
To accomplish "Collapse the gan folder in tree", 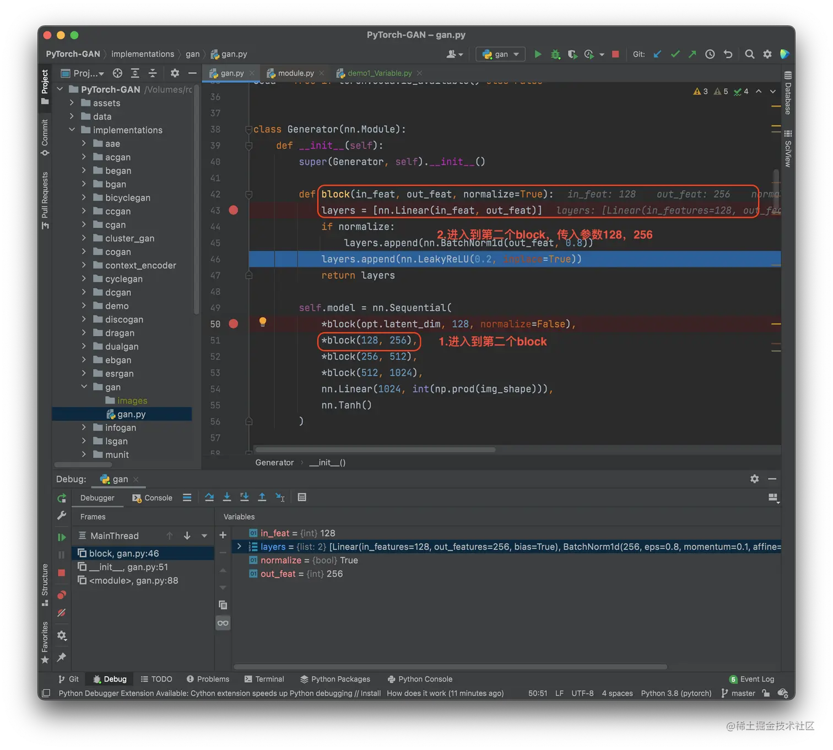I will pyautogui.click(x=84, y=387).
